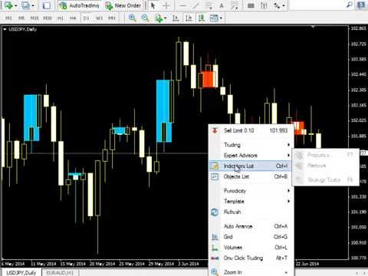Open the Indicators toolbar icon with green plus

point(159,18)
